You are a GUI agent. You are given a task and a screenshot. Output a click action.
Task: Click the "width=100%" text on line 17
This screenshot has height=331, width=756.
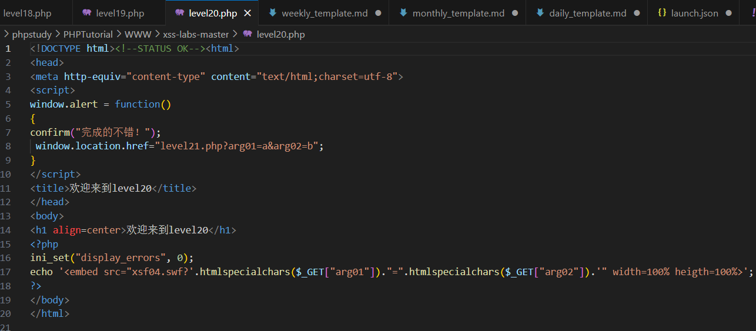point(641,272)
